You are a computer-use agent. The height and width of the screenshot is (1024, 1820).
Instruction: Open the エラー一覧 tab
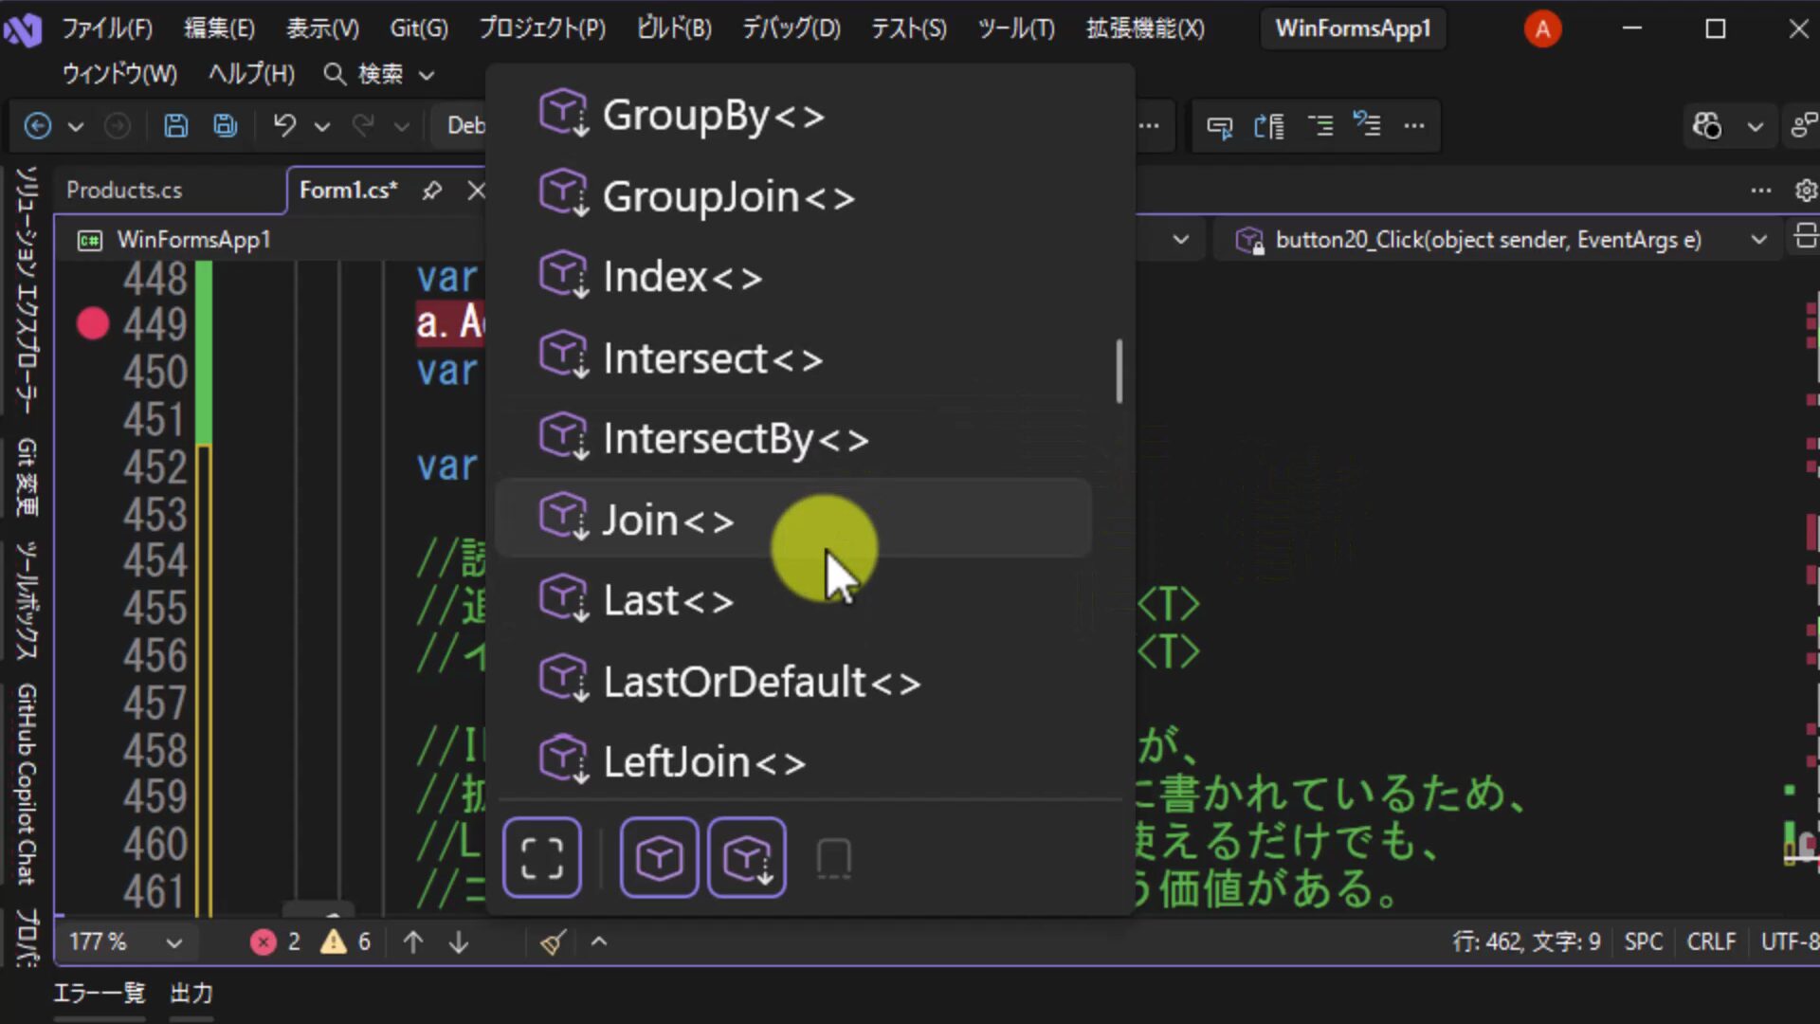[x=100, y=993]
